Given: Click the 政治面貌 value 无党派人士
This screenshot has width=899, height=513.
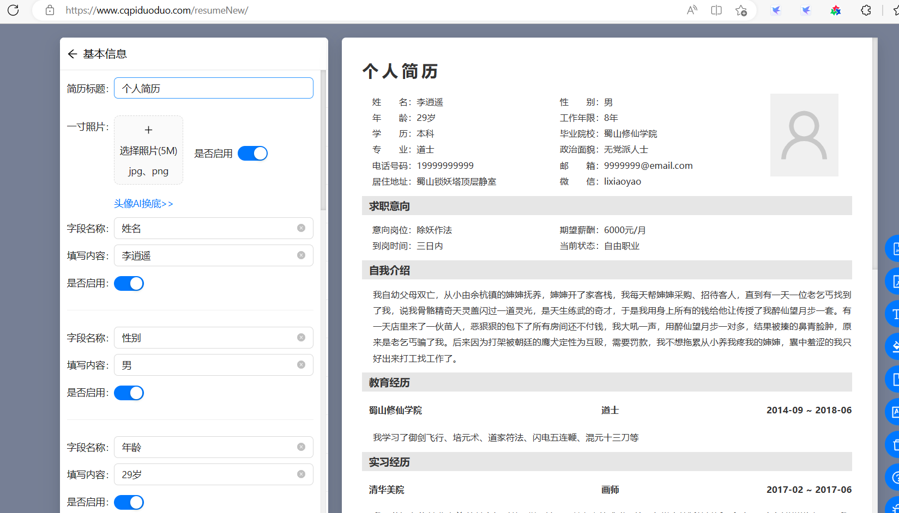Looking at the screenshot, I should pos(626,149).
